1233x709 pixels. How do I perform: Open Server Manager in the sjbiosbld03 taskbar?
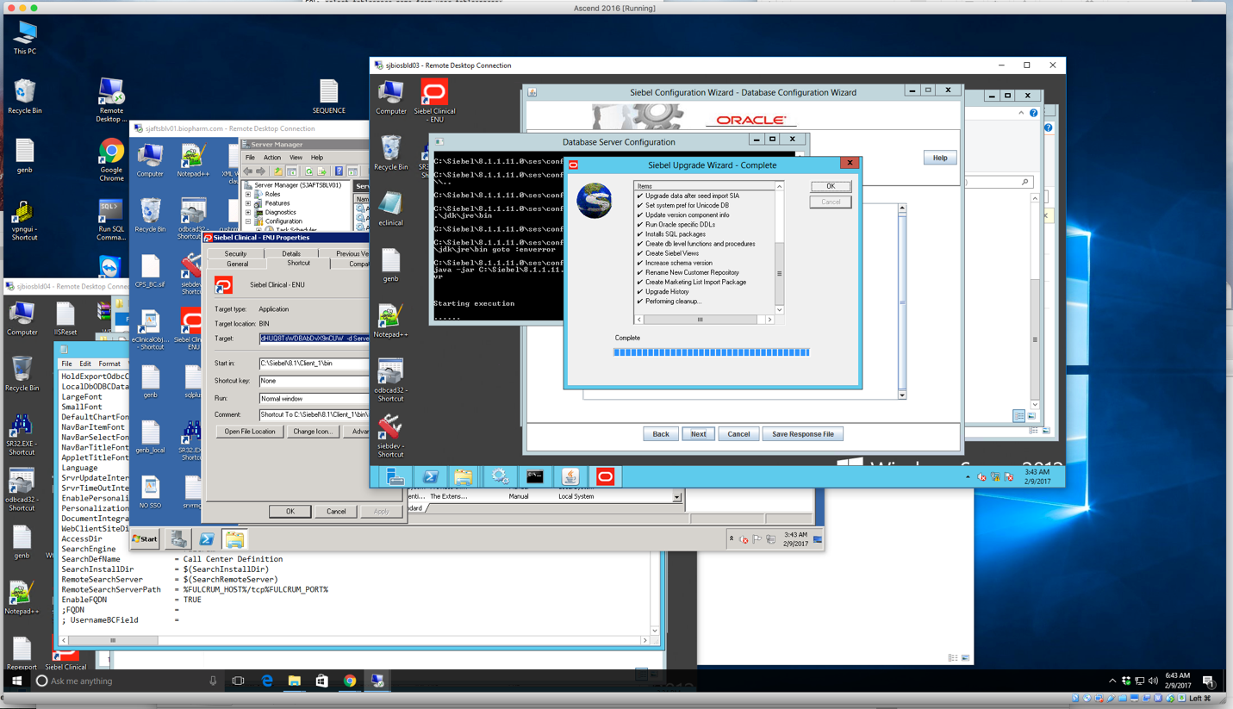coord(395,476)
